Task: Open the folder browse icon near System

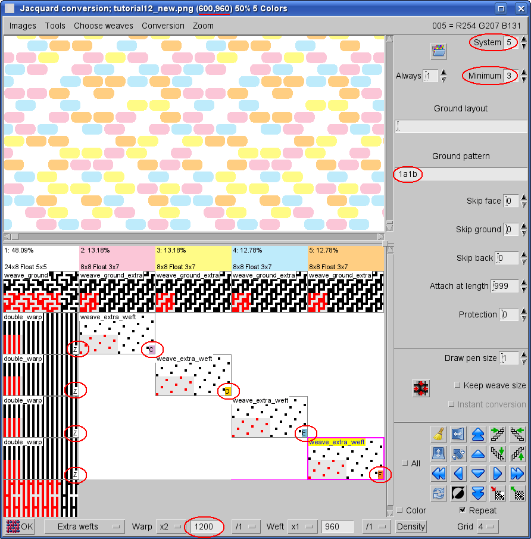Action: 439,51
